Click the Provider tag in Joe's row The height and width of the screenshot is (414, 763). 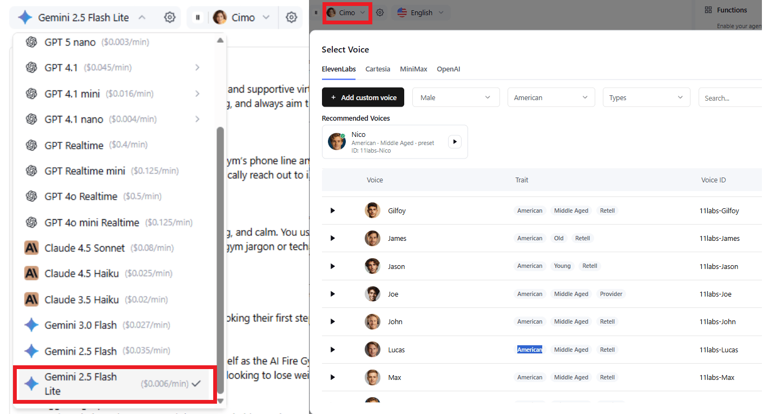point(611,294)
